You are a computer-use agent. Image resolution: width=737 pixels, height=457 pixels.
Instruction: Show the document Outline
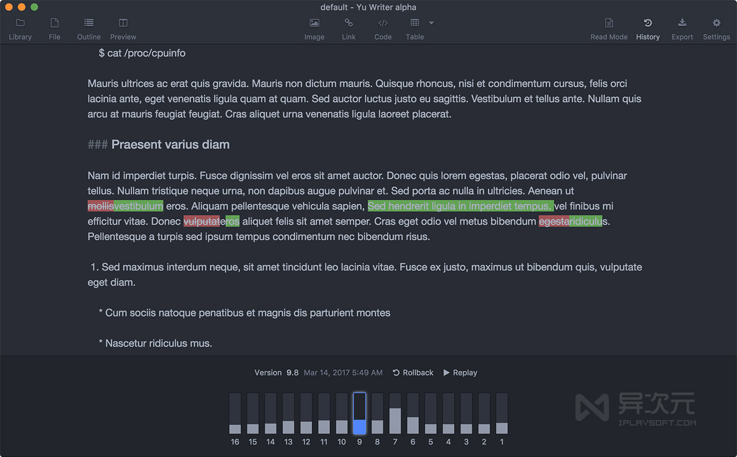88,28
